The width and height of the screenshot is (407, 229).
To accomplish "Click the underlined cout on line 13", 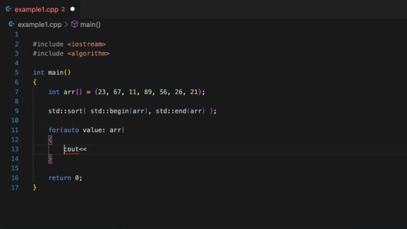I will pyautogui.click(x=71, y=149).
